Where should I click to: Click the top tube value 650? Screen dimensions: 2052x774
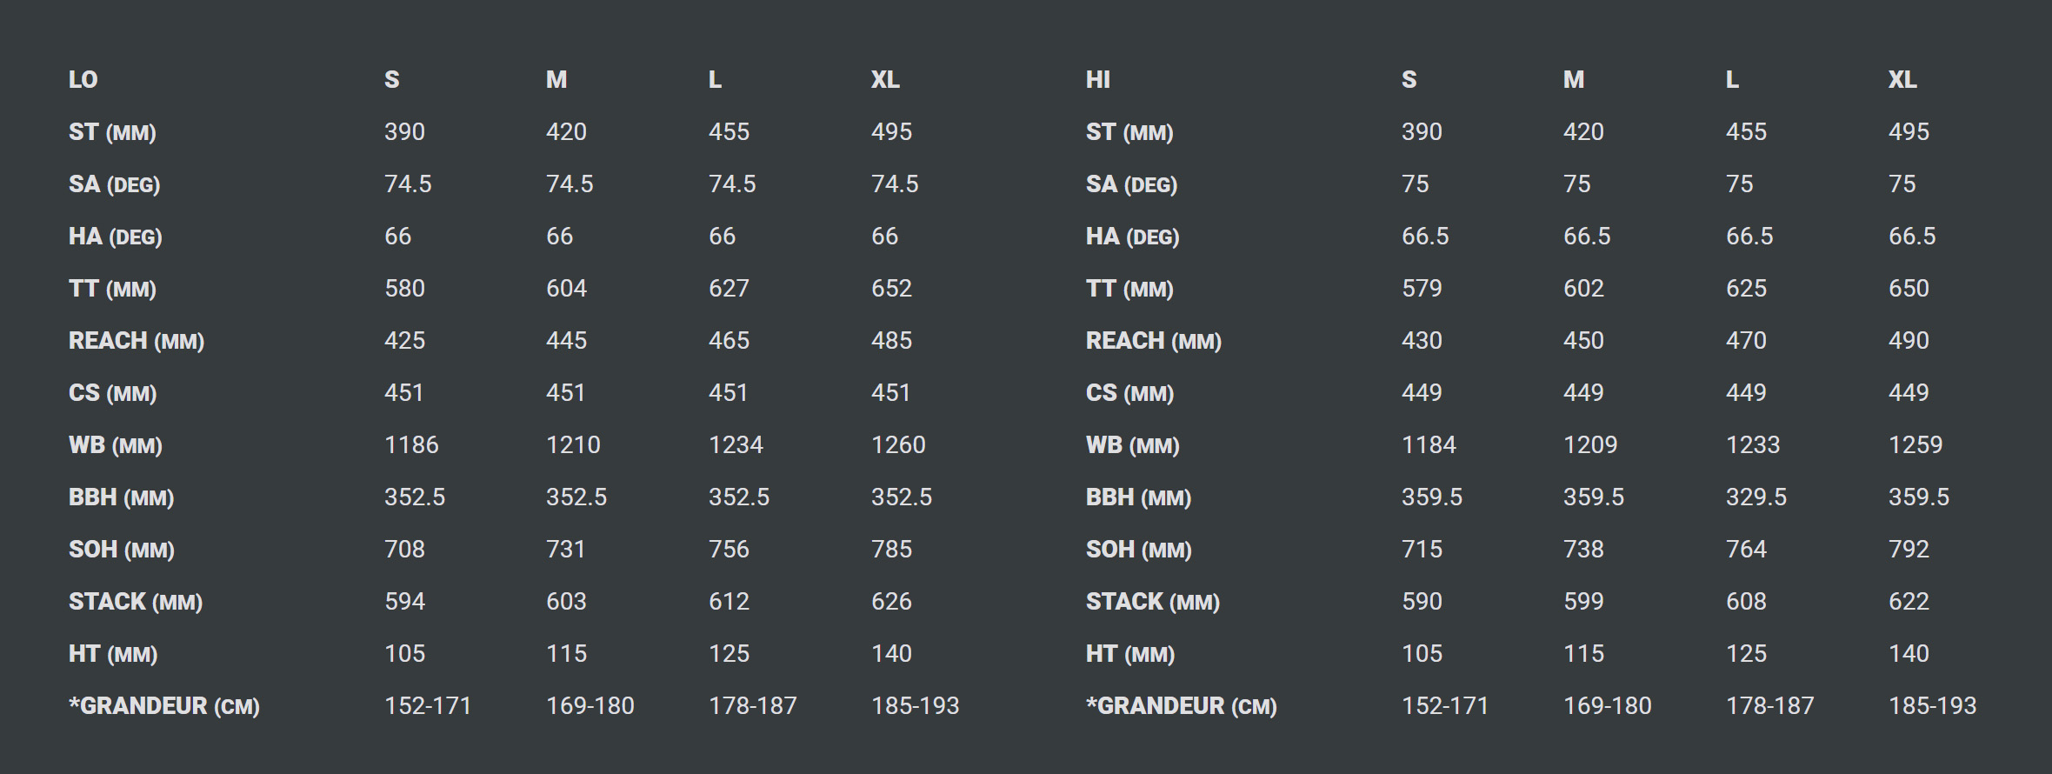point(1909,289)
